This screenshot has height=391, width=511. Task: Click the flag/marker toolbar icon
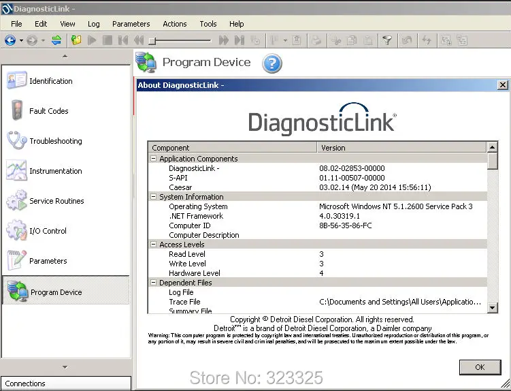[274, 40]
